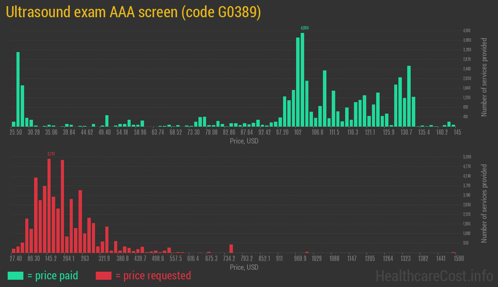Select the leftmost tall green bar near 25.50

coord(17,88)
